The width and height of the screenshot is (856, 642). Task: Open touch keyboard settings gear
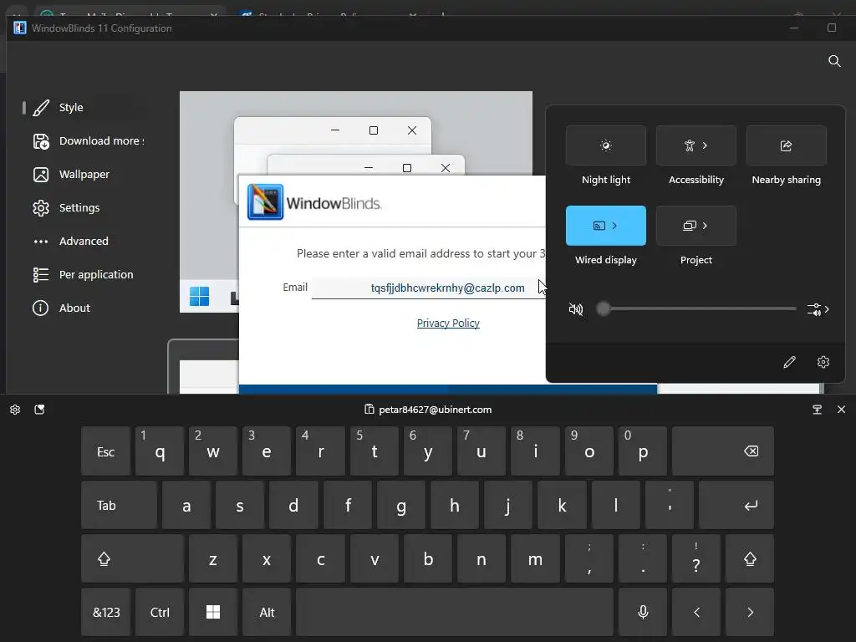[x=15, y=410]
